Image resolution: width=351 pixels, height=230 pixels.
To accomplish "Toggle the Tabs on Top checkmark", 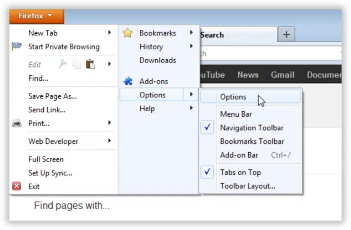I will pyautogui.click(x=207, y=172).
